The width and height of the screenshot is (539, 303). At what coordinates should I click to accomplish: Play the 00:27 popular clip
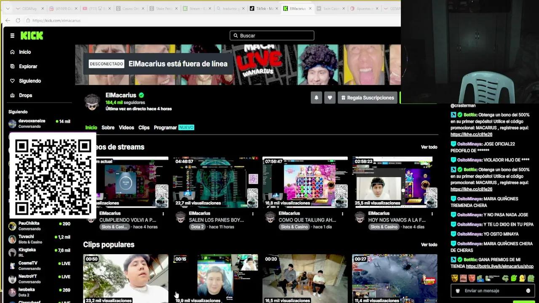(x=395, y=279)
